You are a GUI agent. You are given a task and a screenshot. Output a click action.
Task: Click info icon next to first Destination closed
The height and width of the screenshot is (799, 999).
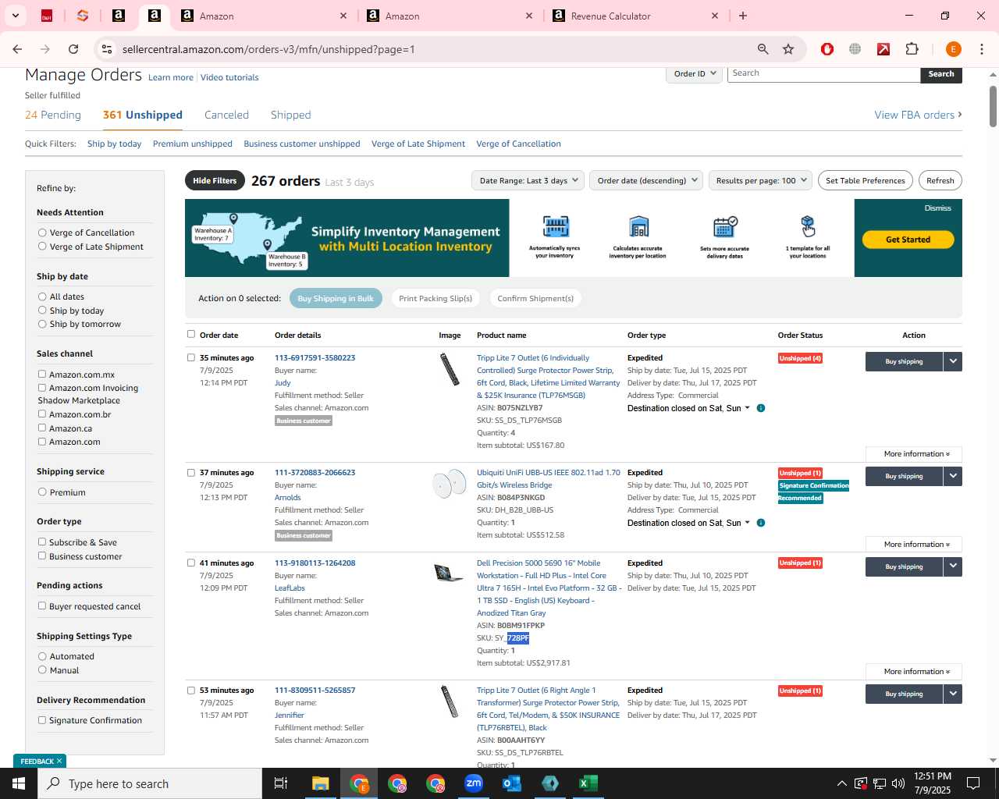[x=761, y=408]
